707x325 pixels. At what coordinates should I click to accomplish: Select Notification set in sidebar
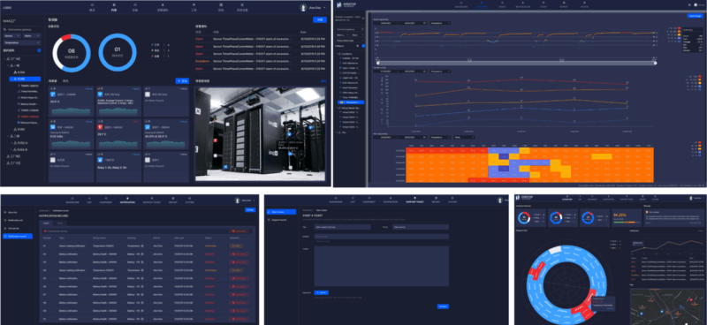(x=13, y=220)
